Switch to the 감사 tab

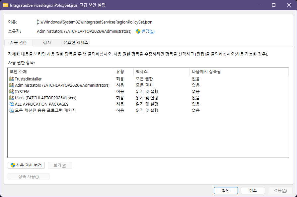click(x=47, y=42)
